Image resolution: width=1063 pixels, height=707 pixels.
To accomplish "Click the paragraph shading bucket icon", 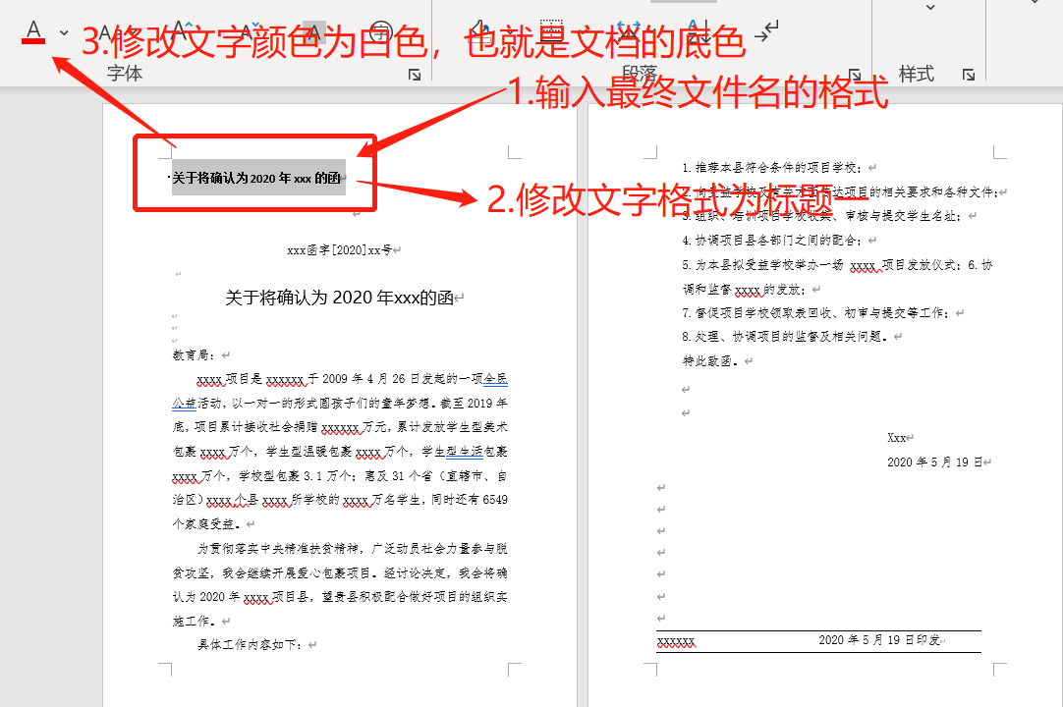I will 479,30.
